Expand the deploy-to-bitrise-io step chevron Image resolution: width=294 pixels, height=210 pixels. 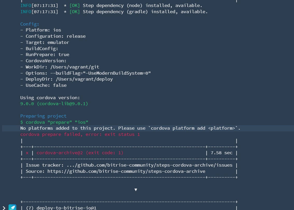click(4, 208)
